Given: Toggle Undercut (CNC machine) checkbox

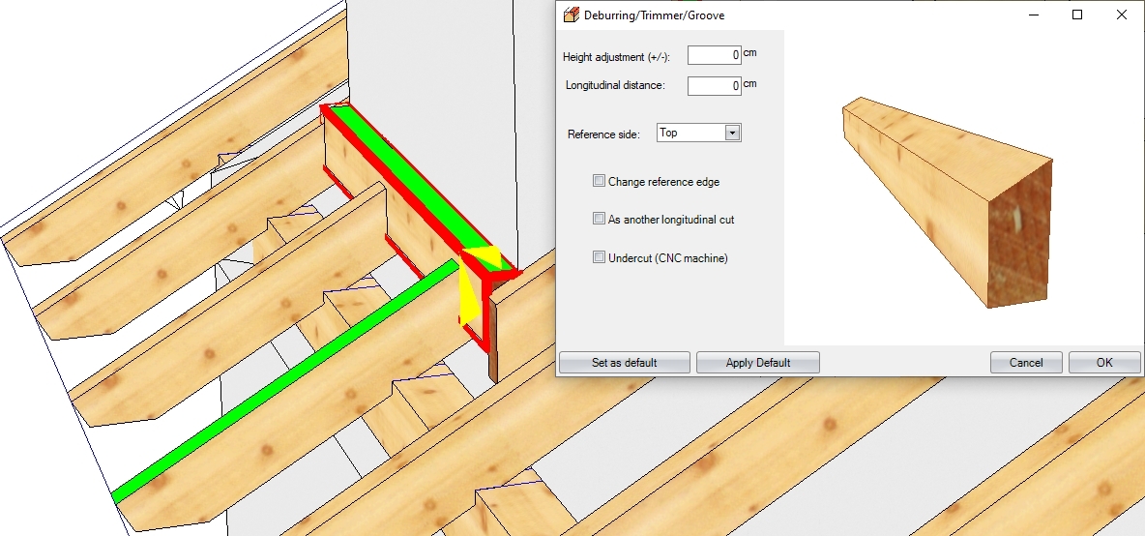Looking at the screenshot, I should click(x=600, y=258).
